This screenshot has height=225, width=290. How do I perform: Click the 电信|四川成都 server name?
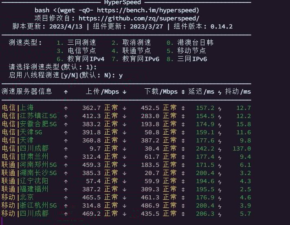pyautogui.click(x=25, y=149)
